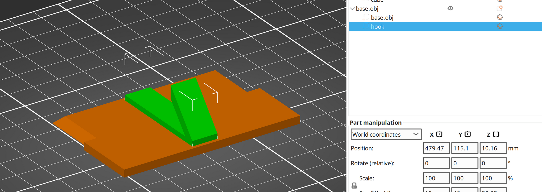Click the Scale Y percent field
The height and width of the screenshot is (192, 542).
[x=465, y=178]
